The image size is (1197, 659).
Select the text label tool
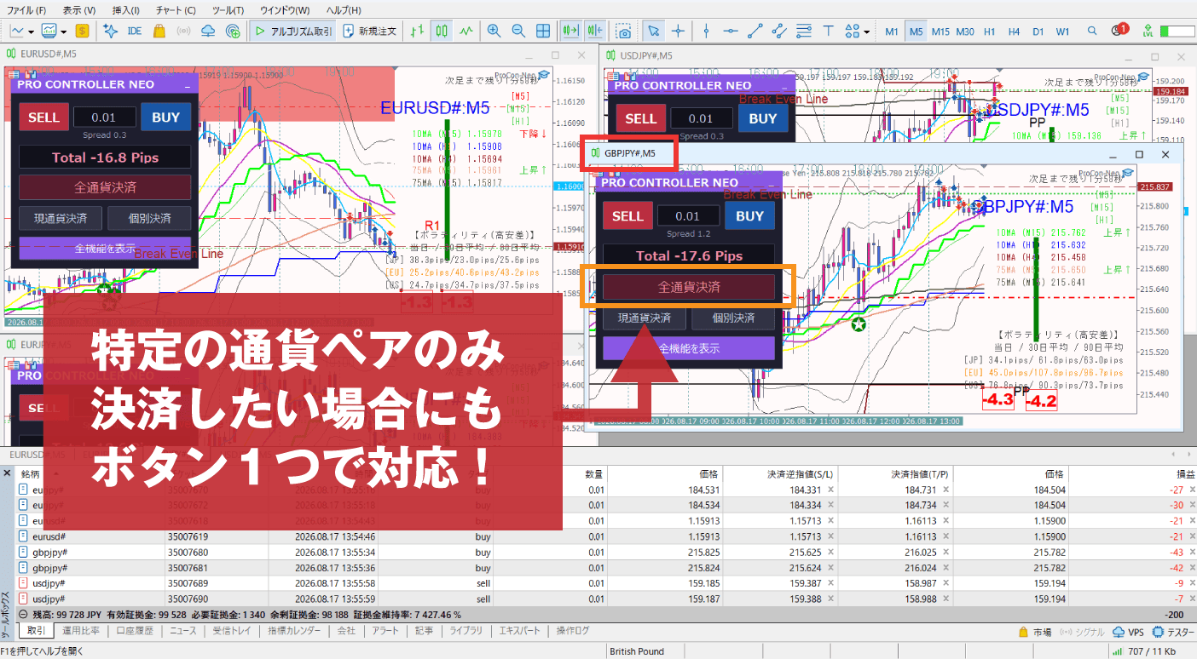(827, 32)
